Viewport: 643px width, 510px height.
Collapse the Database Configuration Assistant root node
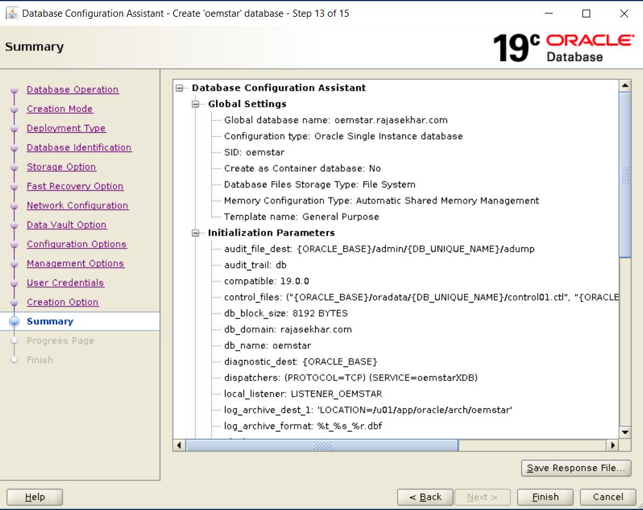(179, 88)
